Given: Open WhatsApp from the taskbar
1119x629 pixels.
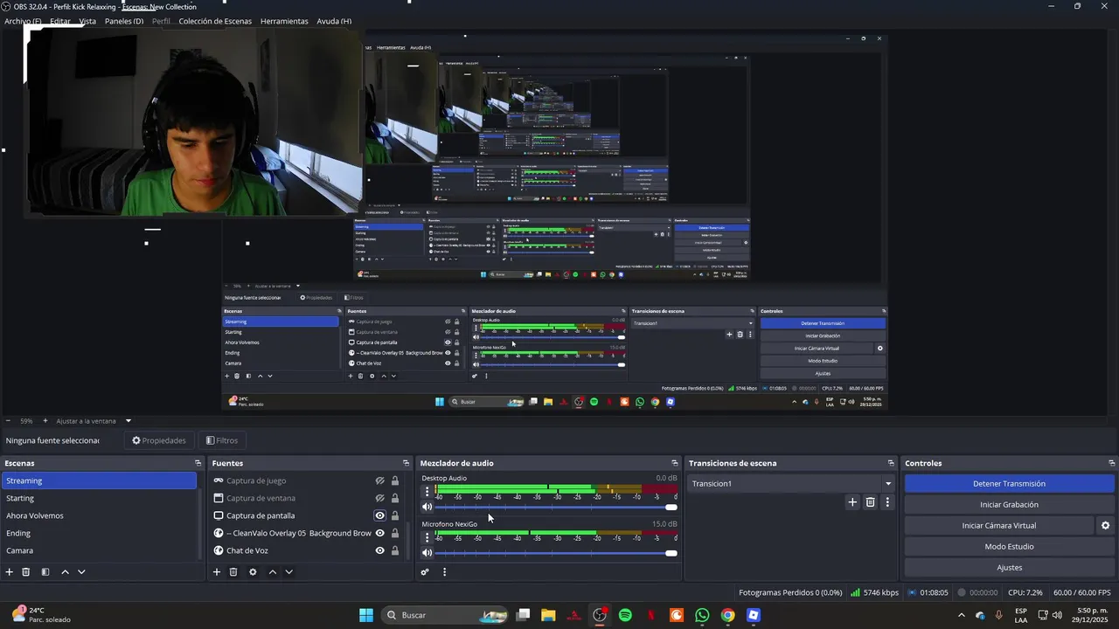Looking at the screenshot, I should tap(702, 615).
